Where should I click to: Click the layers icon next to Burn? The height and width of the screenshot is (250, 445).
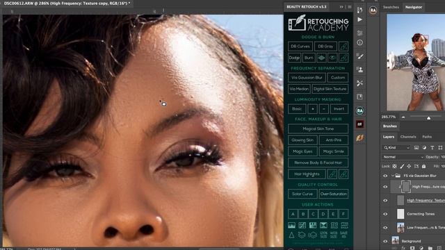tap(321, 58)
